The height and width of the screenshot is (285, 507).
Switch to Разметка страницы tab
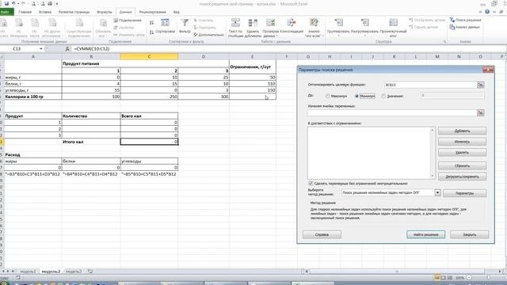[x=74, y=12]
